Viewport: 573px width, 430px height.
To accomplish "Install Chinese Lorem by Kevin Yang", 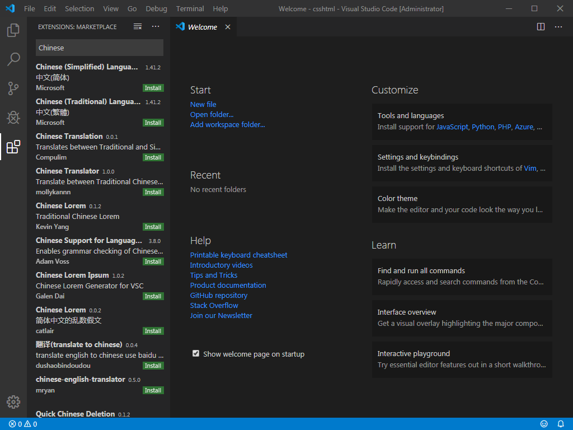I will [153, 227].
